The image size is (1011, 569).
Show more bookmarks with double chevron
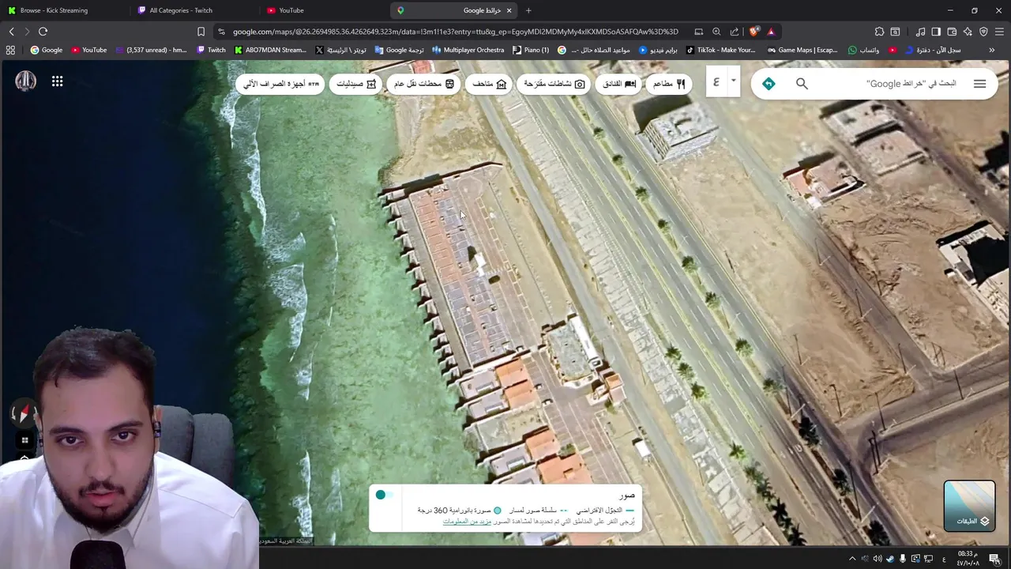(x=991, y=50)
